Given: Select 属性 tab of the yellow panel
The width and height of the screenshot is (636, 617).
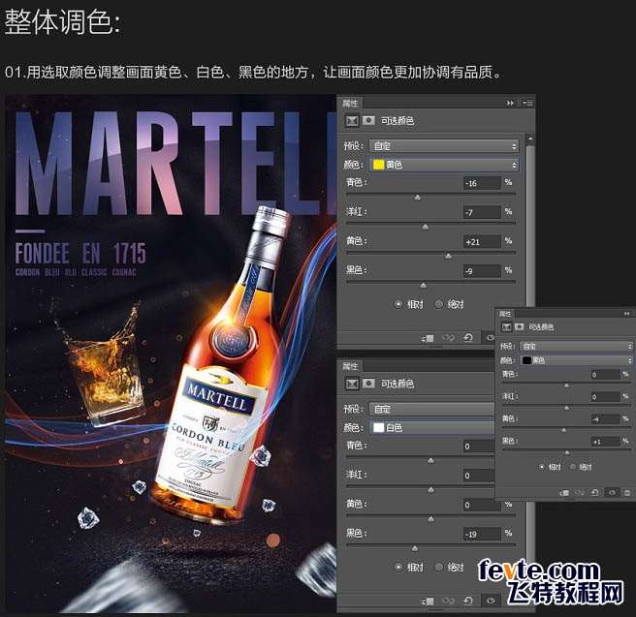Looking at the screenshot, I should [x=350, y=104].
